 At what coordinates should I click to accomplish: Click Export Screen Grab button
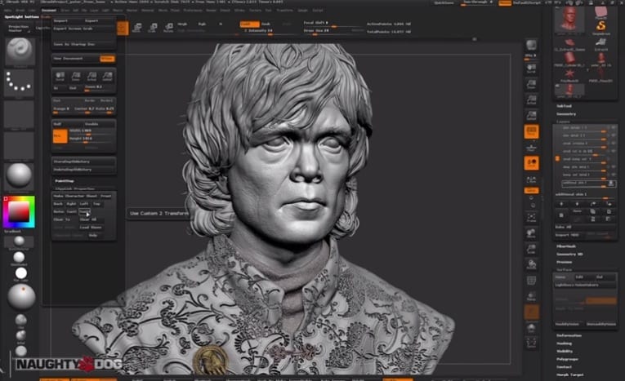coord(83,29)
